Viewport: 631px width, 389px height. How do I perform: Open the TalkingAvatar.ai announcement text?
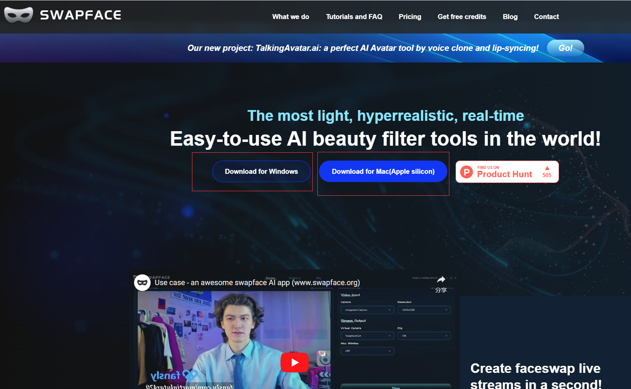pyautogui.click(x=363, y=48)
